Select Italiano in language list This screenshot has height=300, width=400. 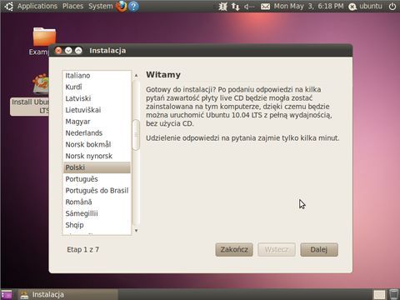97,76
